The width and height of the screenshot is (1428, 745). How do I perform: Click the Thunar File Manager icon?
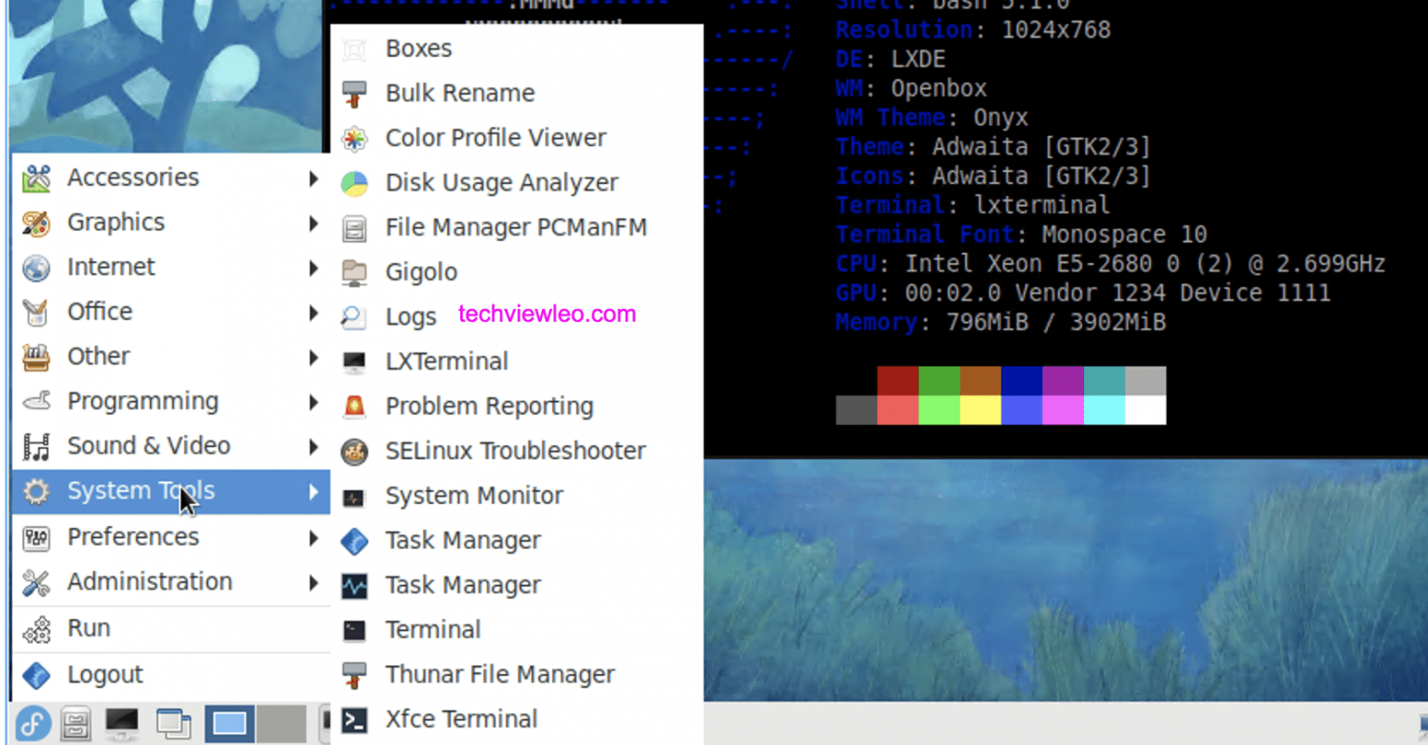point(354,675)
